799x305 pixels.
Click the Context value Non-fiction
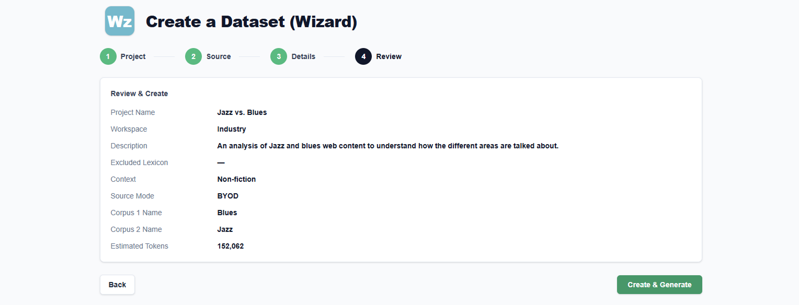click(x=236, y=179)
